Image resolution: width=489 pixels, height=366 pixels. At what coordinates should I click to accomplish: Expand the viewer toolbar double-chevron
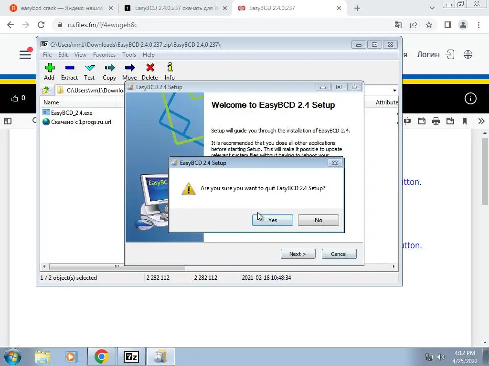pyautogui.click(x=481, y=121)
